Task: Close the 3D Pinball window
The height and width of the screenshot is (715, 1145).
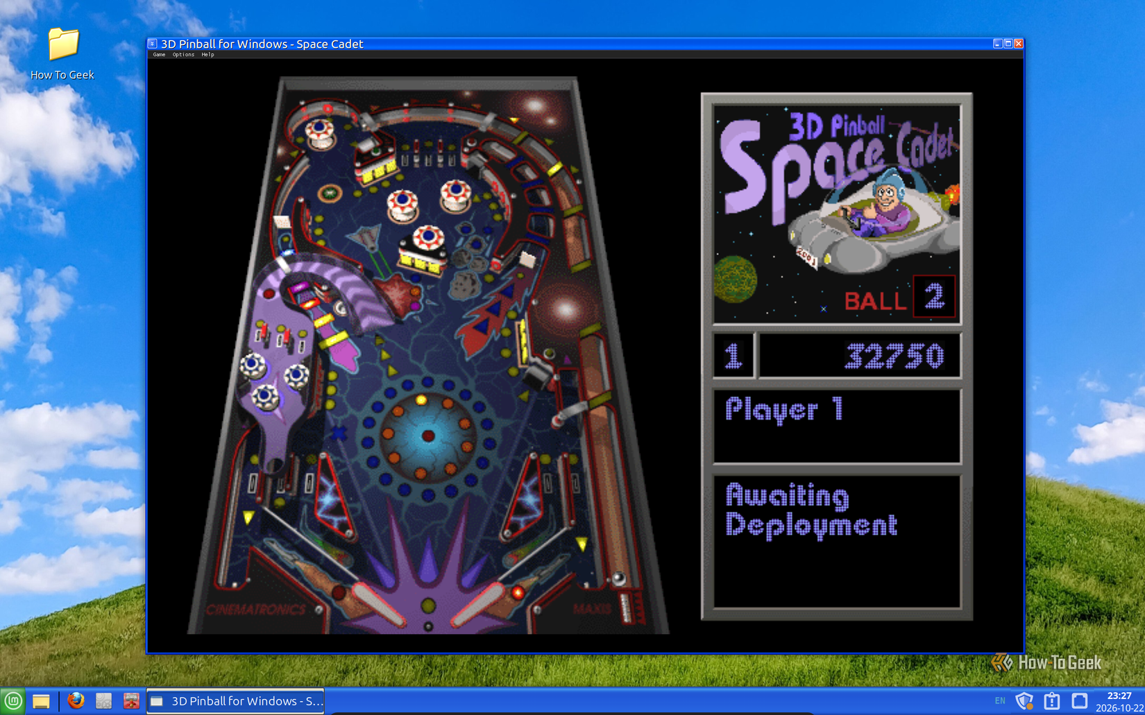Action: (1019, 44)
